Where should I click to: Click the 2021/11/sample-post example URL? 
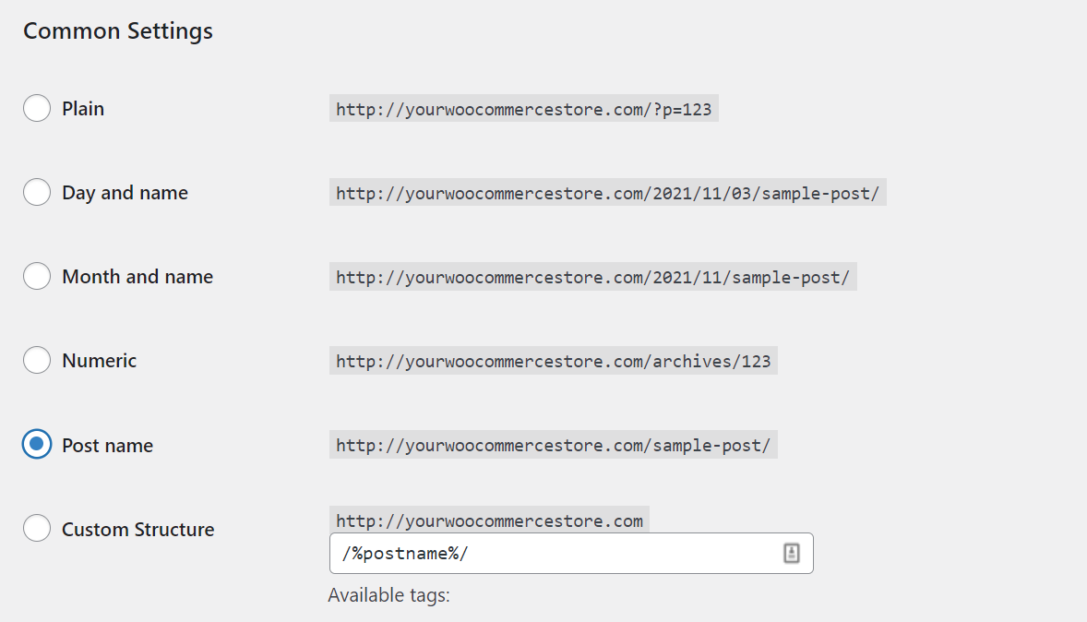(592, 278)
